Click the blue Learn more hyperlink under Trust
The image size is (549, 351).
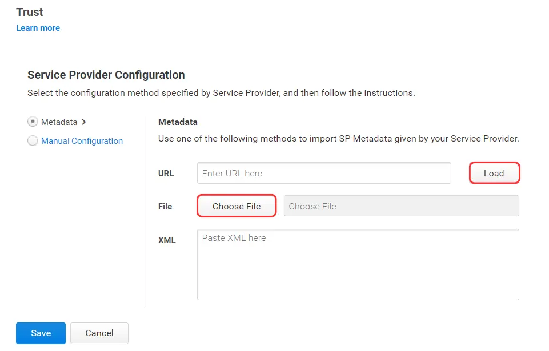point(38,27)
